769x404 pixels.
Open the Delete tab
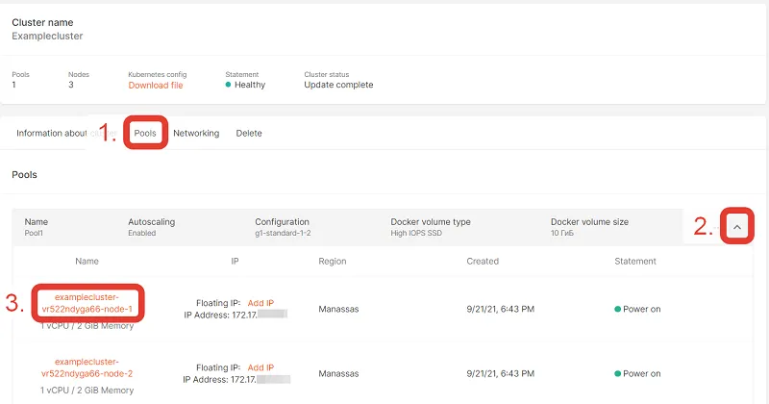[249, 133]
